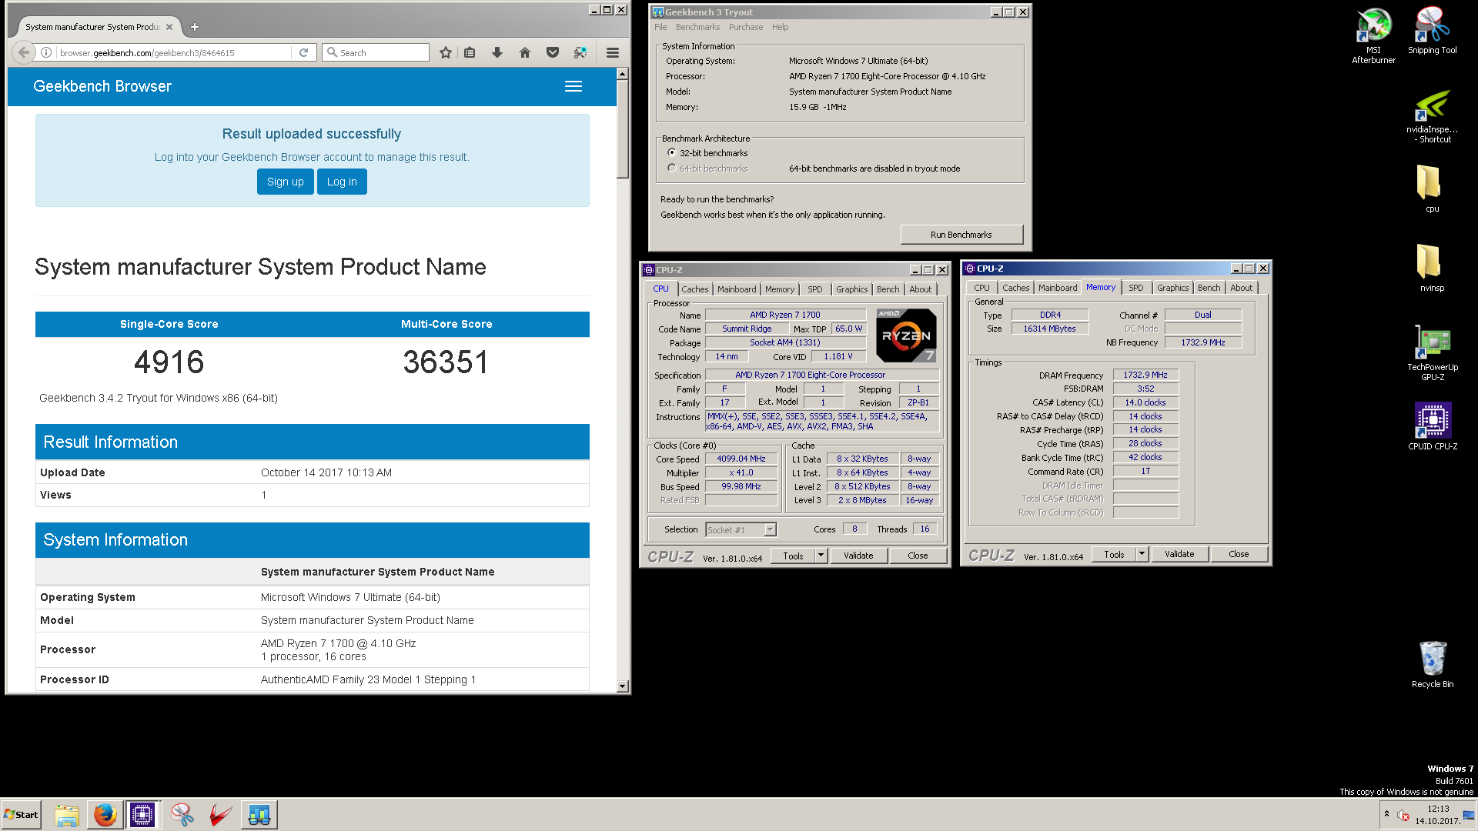
Task: Click the Firefox home icon
Action: pos(525,52)
